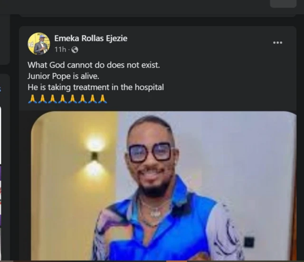304x262 pixels.
Task: Click the gray button in top-right corner
Action: pyautogui.click(x=283, y=3)
